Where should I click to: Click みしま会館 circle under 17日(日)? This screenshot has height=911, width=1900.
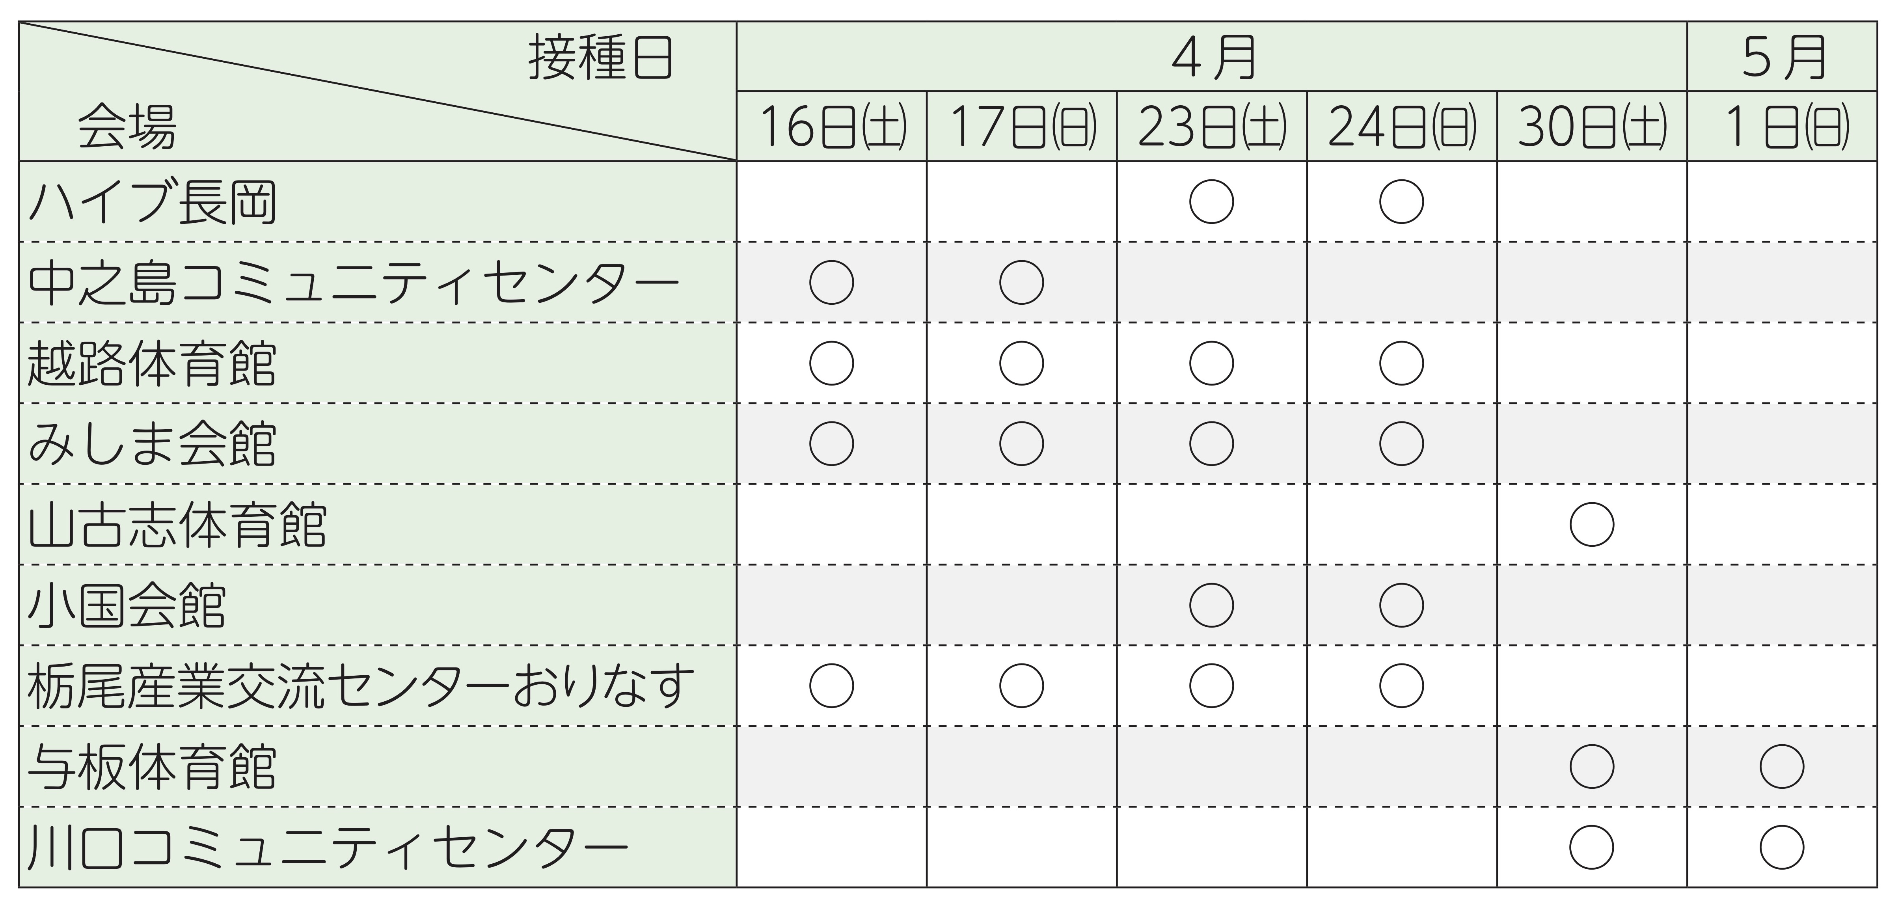1021,443
